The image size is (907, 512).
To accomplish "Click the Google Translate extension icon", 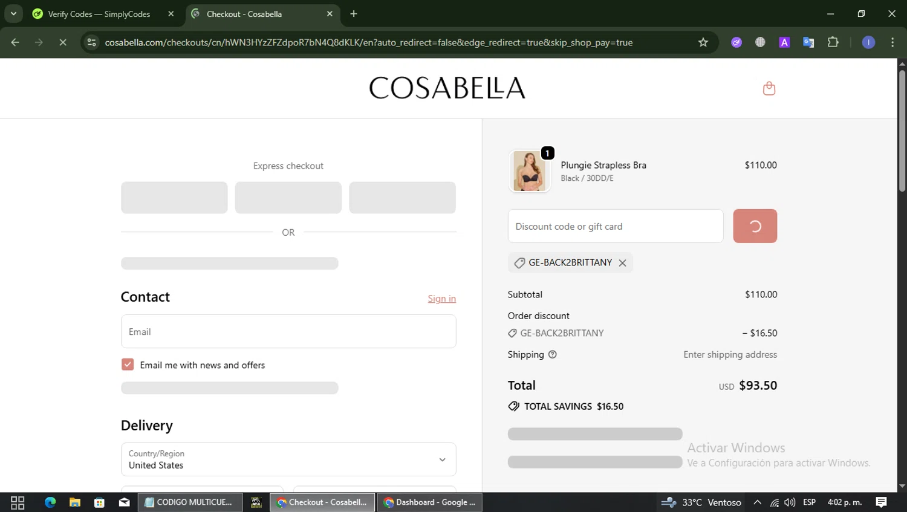I will (x=808, y=42).
